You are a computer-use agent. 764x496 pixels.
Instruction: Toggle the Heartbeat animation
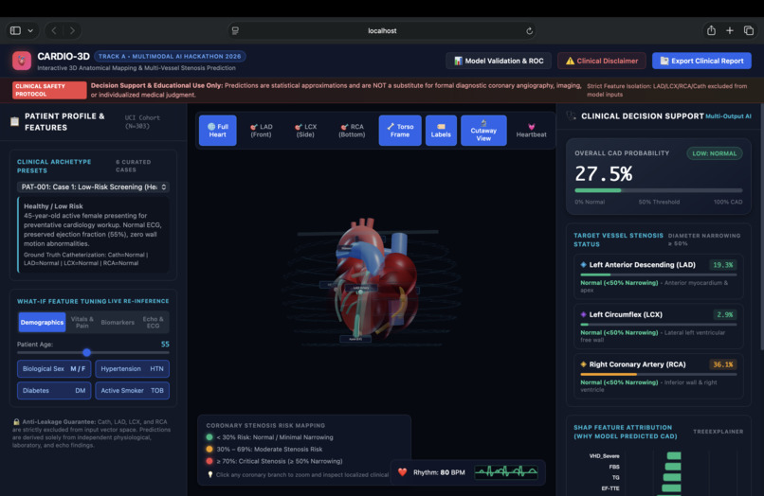[531, 131]
